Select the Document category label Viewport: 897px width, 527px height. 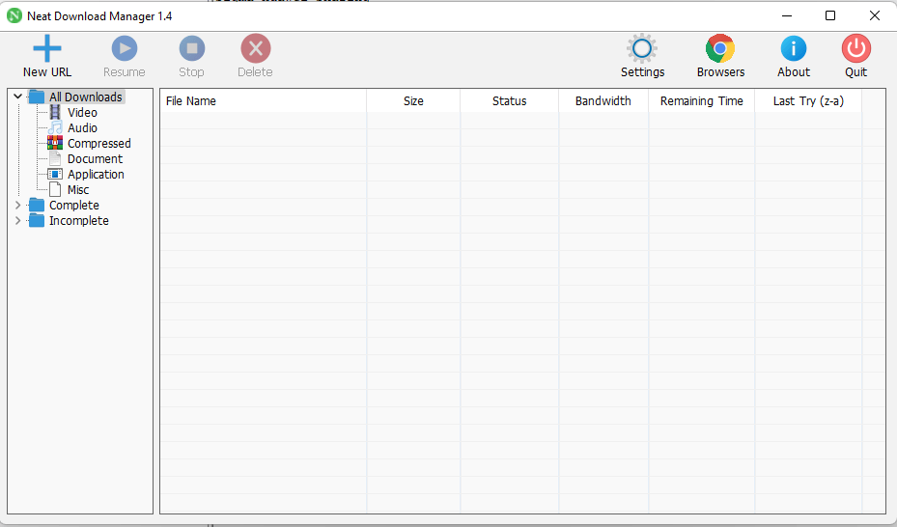95,159
